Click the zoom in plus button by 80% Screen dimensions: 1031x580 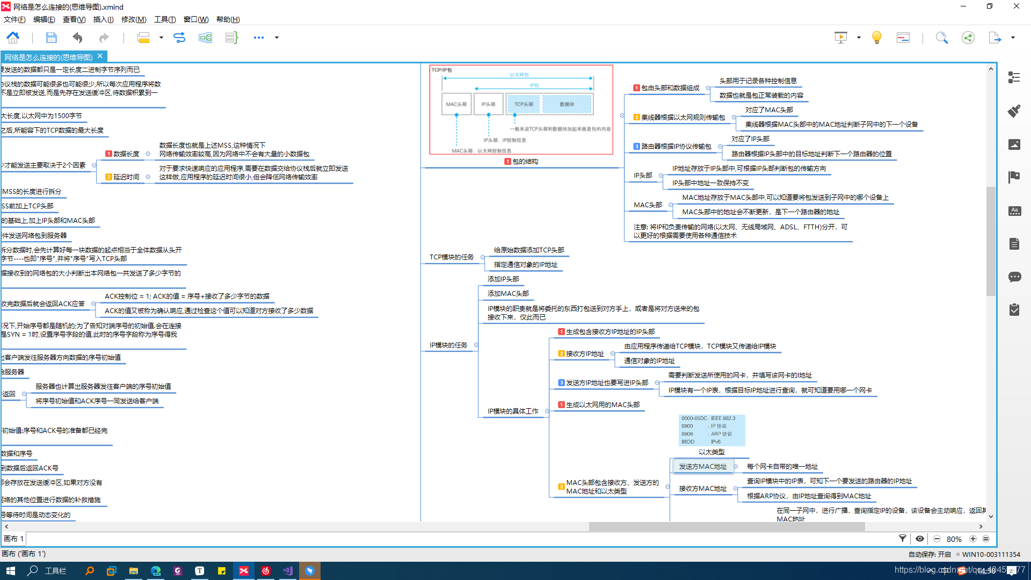[x=972, y=539]
